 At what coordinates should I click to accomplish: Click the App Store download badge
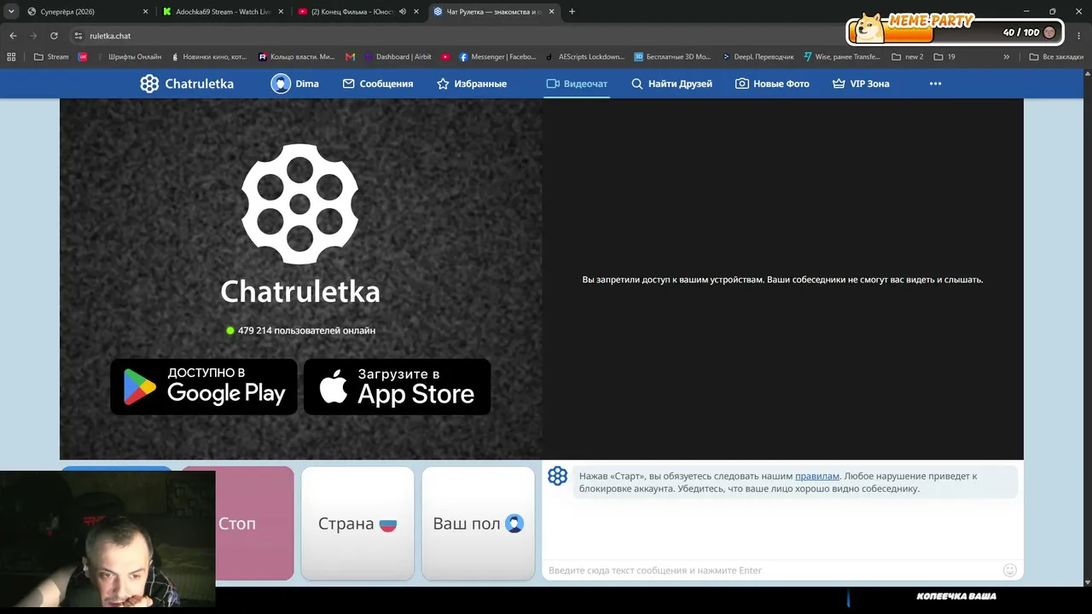point(397,387)
